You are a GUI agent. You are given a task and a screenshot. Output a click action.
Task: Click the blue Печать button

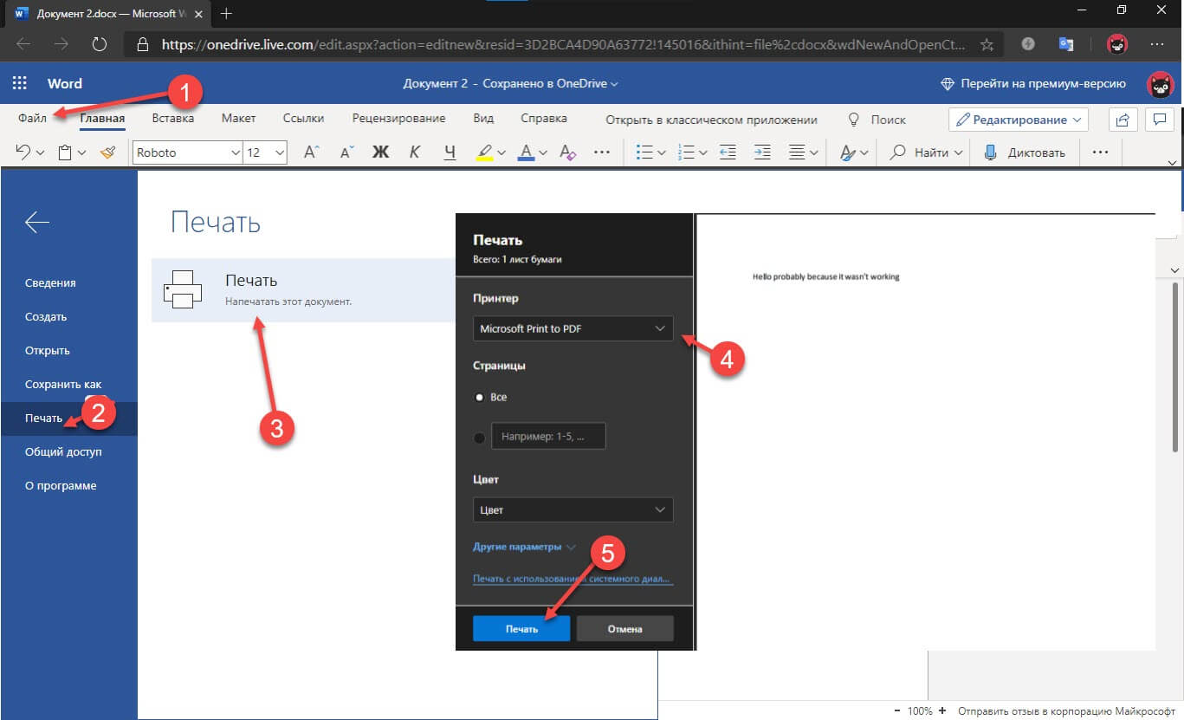click(x=521, y=629)
